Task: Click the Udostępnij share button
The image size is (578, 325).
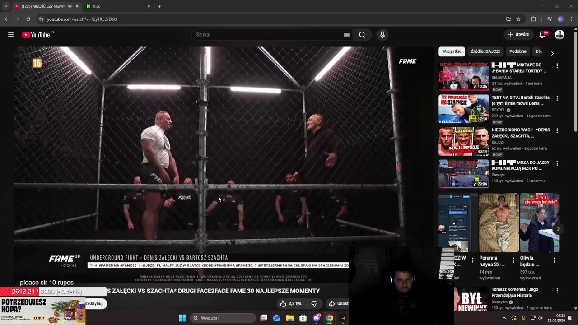Action: point(338,304)
